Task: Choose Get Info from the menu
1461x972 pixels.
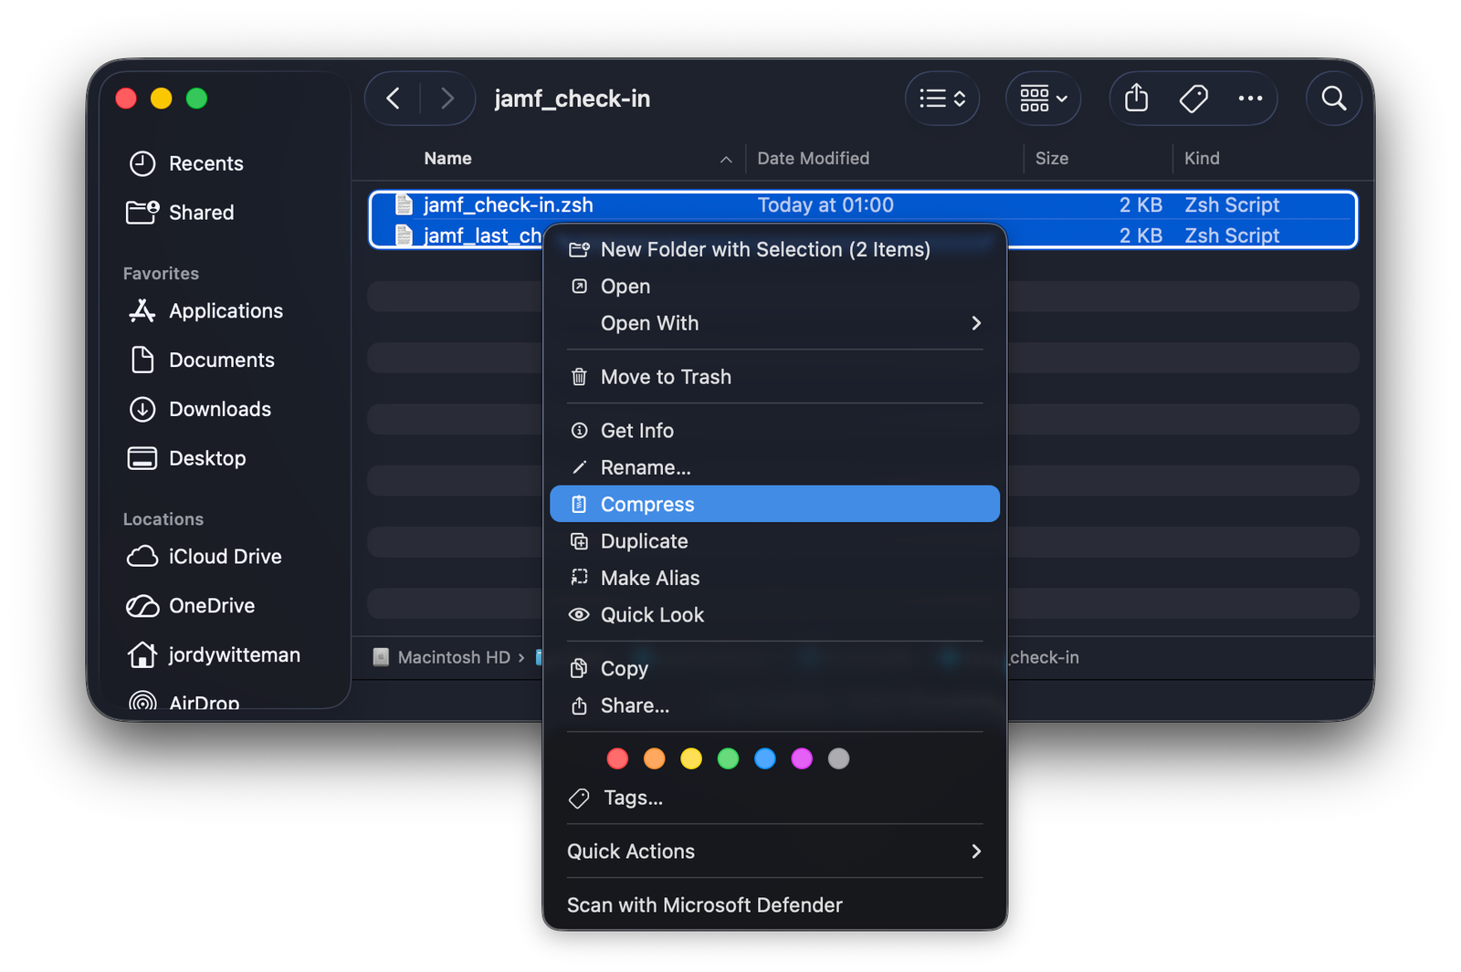Action: [x=636, y=431]
